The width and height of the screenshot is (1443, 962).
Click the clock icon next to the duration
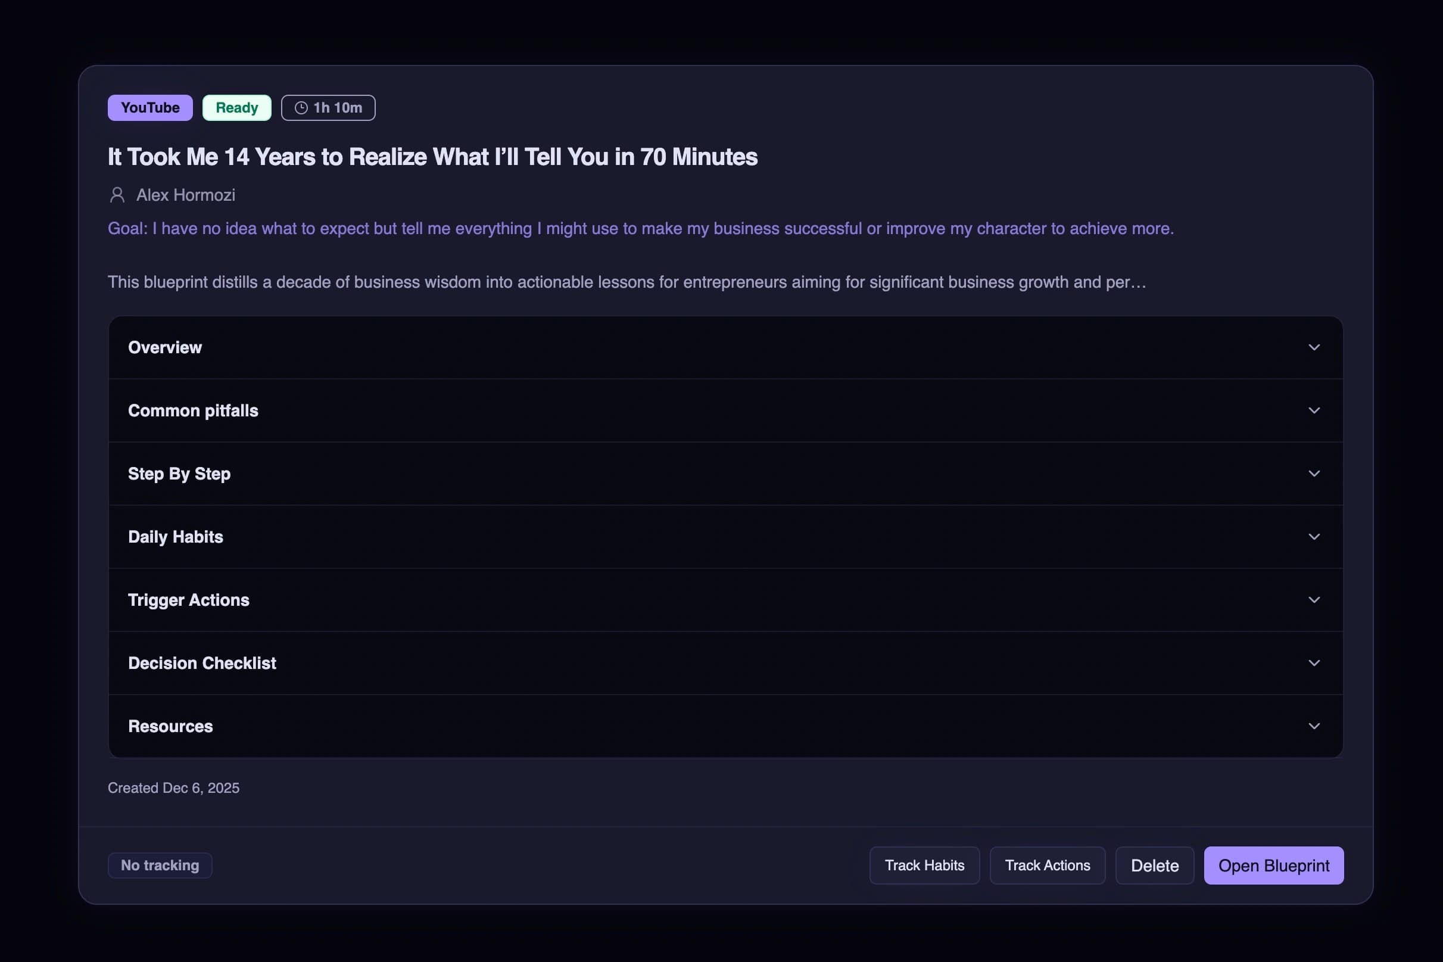(x=301, y=107)
